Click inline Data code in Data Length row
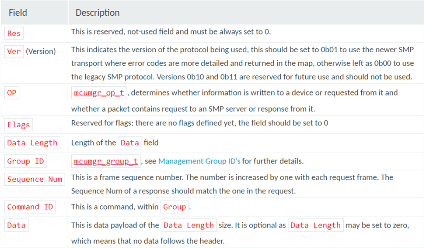This screenshot has width=426, height=248. click(x=129, y=143)
